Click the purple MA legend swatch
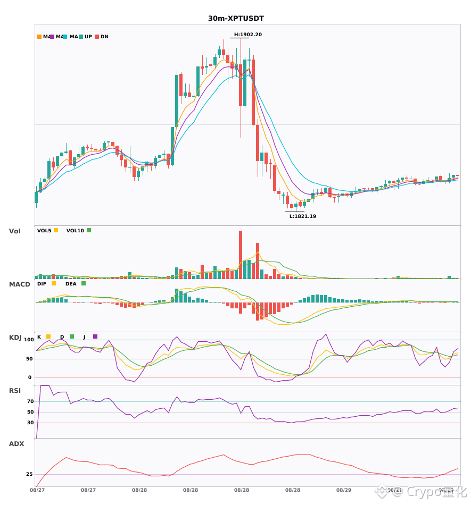Viewport: 471px width, 505px height. coord(52,37)
